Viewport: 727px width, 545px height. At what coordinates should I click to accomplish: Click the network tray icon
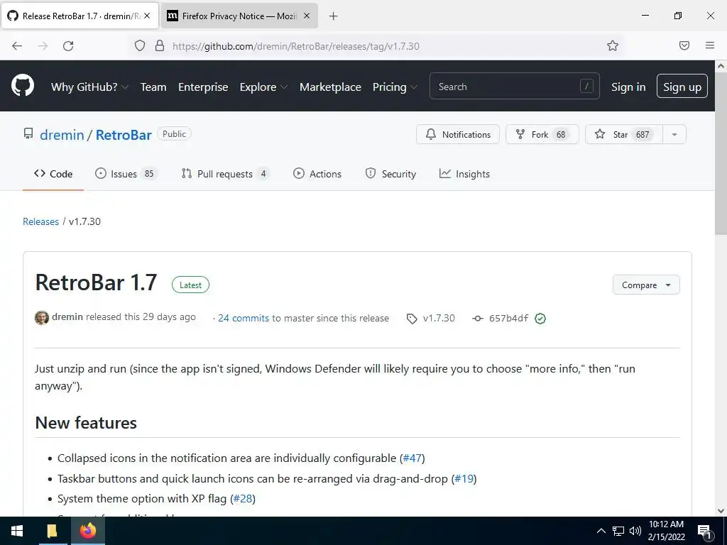[618, 531]
